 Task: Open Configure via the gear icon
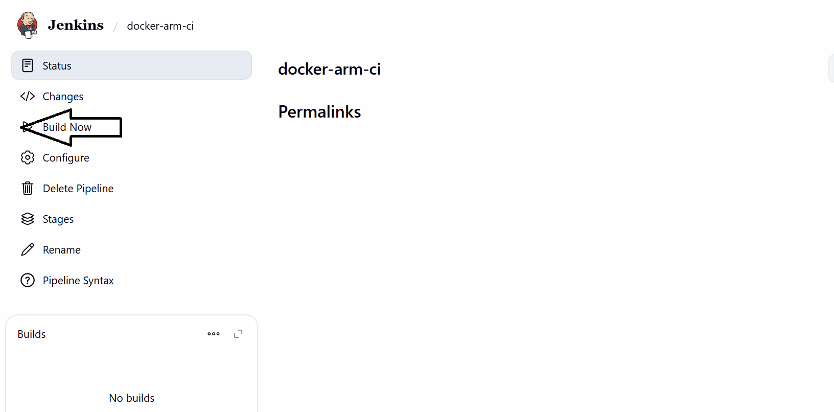(27, 157)
